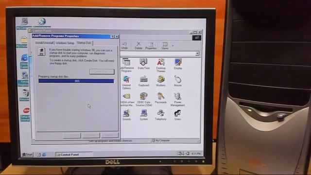Select the Internet Explorer desktop icon
The height and width of the screenshot is (175, 311).
click(24, 62)
